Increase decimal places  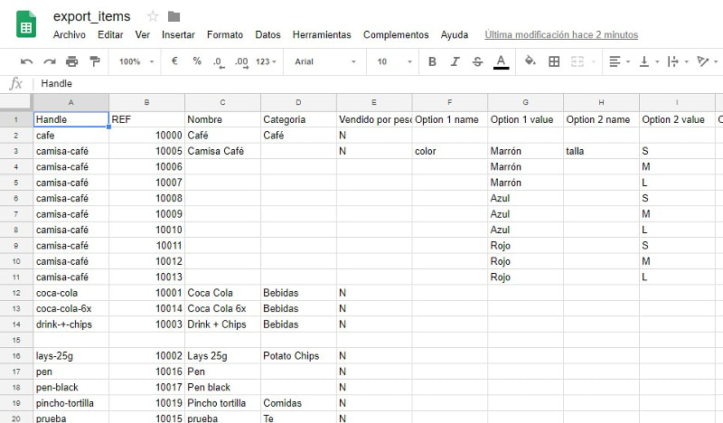pyautogui.click(x=241, y=61)
